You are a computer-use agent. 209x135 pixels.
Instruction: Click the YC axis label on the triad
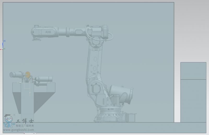click(4, 49)
